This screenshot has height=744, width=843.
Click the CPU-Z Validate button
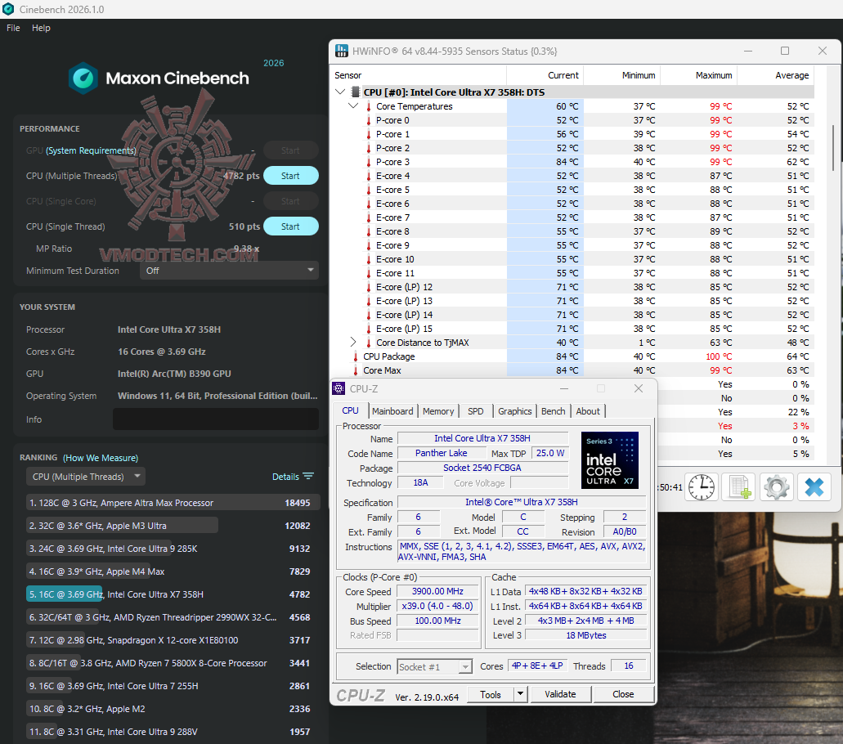pyautogui.click(x=560, y=694)
